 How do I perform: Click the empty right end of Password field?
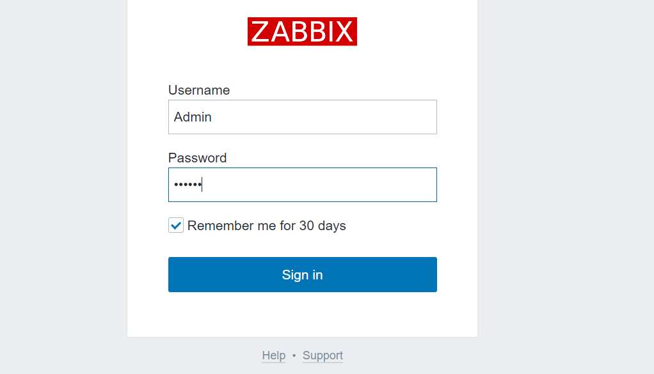[x=410, y=185]
